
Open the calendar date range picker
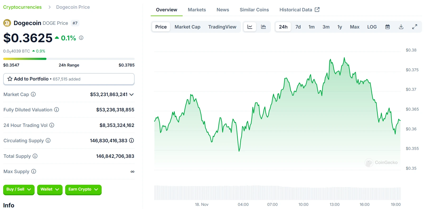387,27
